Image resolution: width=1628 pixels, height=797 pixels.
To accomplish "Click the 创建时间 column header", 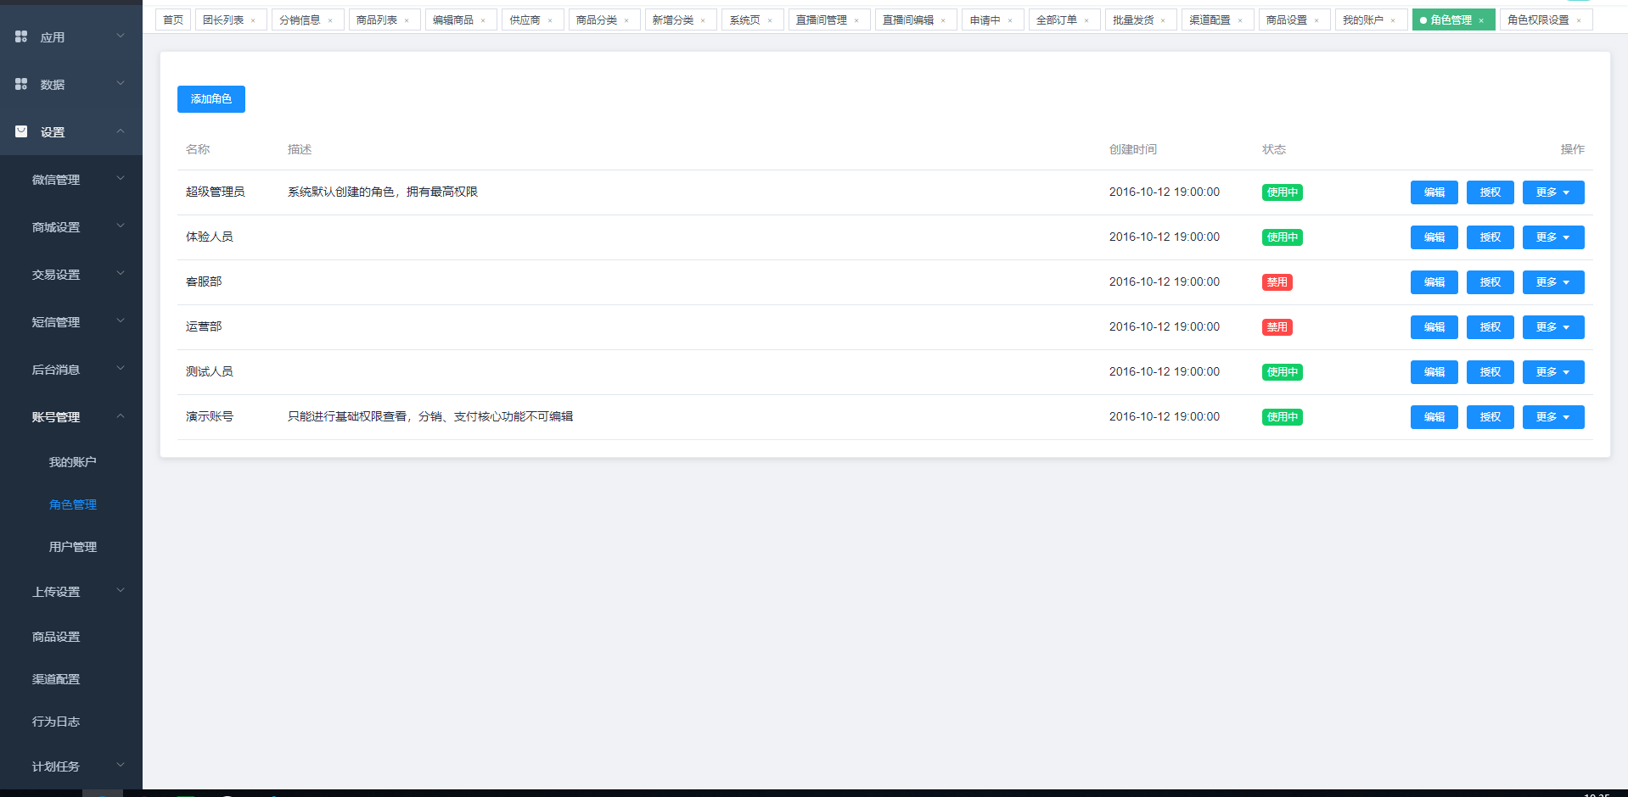I will (1132, 149).
